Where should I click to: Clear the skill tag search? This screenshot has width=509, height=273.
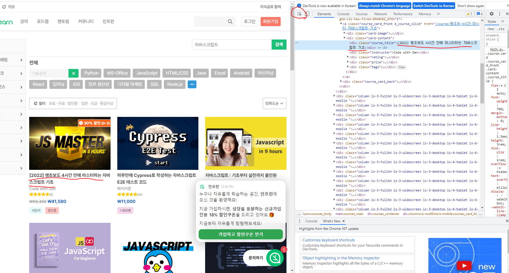74,73
